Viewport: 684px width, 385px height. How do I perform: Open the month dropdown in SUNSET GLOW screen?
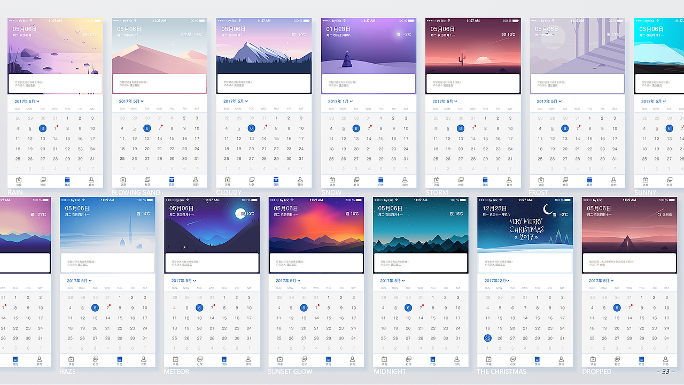pos(289,280)
